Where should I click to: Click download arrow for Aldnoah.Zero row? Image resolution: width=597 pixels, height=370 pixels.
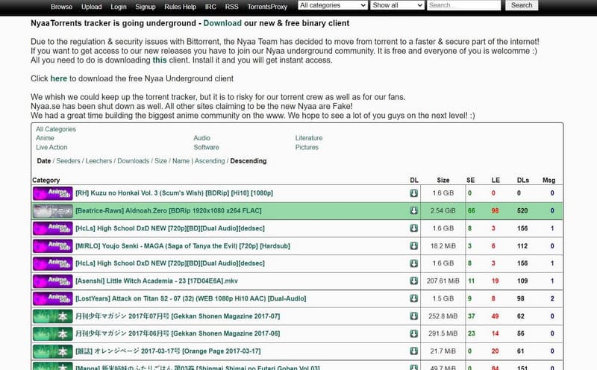413,210
